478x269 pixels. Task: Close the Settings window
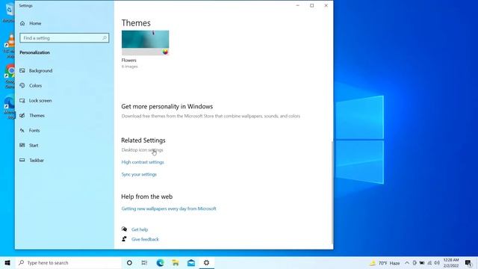coord(326,5)
